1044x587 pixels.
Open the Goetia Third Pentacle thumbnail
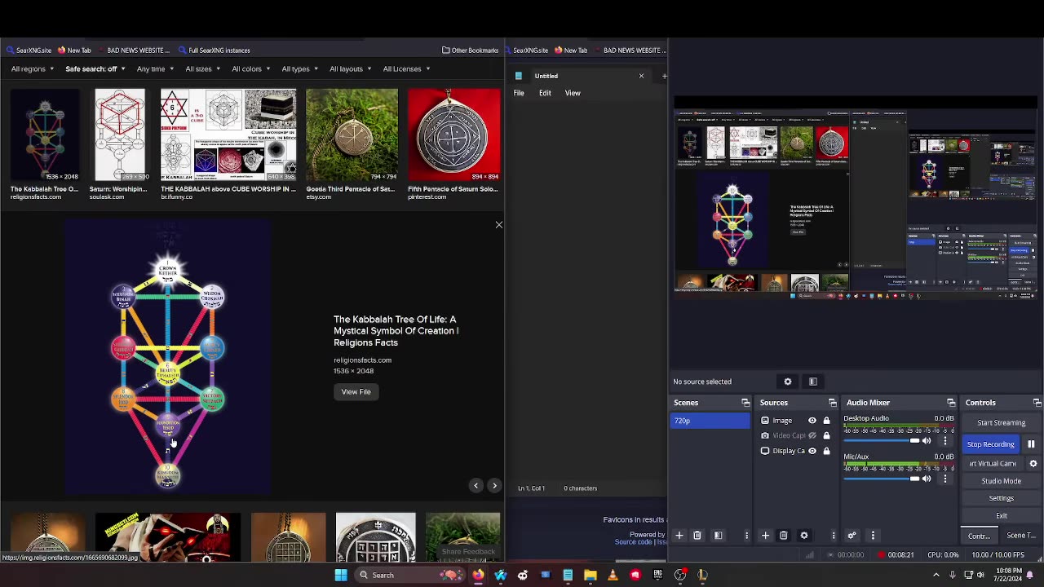pyautogui.click(x=352, y=135)
